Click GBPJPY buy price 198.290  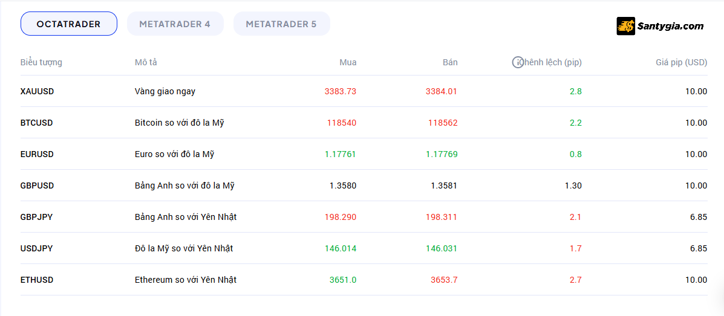tap(341, 217)
